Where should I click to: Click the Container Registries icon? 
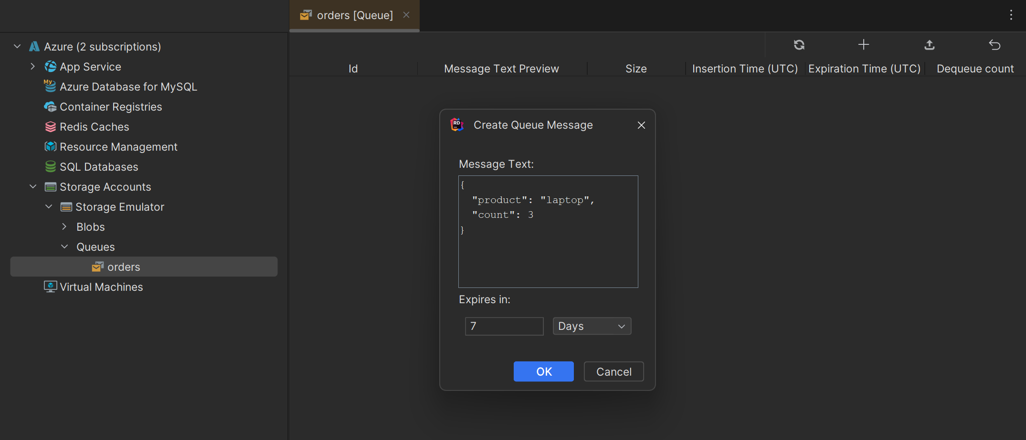click(x=50, y=106)
